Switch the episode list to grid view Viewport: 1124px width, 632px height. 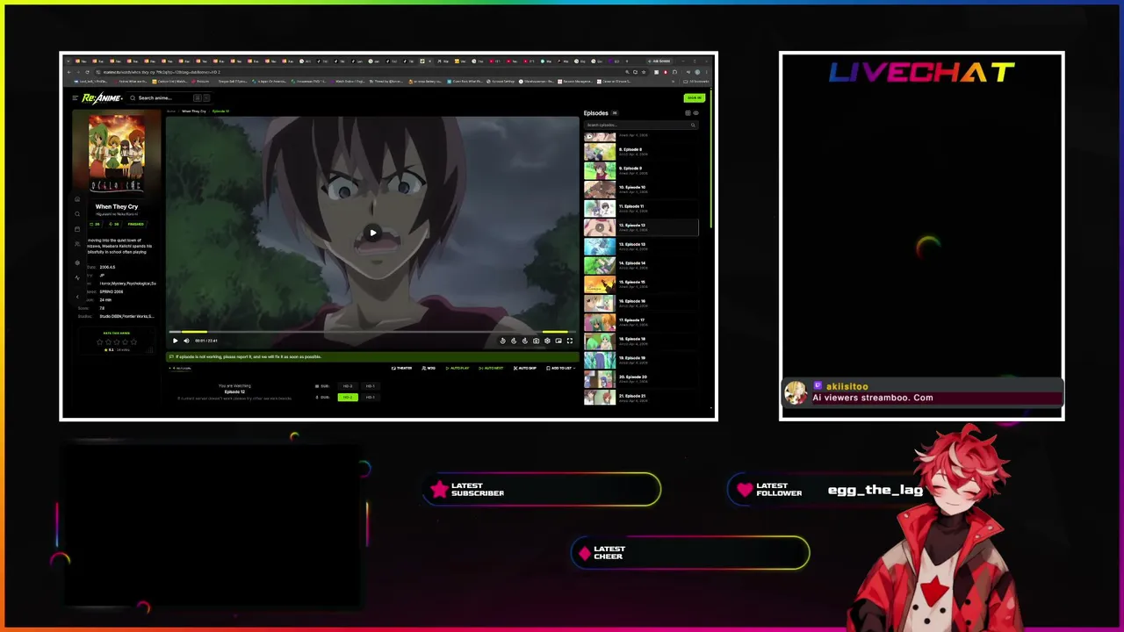tap(688, 113)
